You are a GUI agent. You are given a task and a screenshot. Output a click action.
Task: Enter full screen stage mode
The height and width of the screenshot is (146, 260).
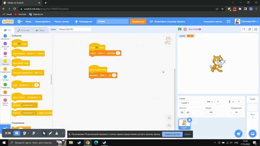point(255,29)
